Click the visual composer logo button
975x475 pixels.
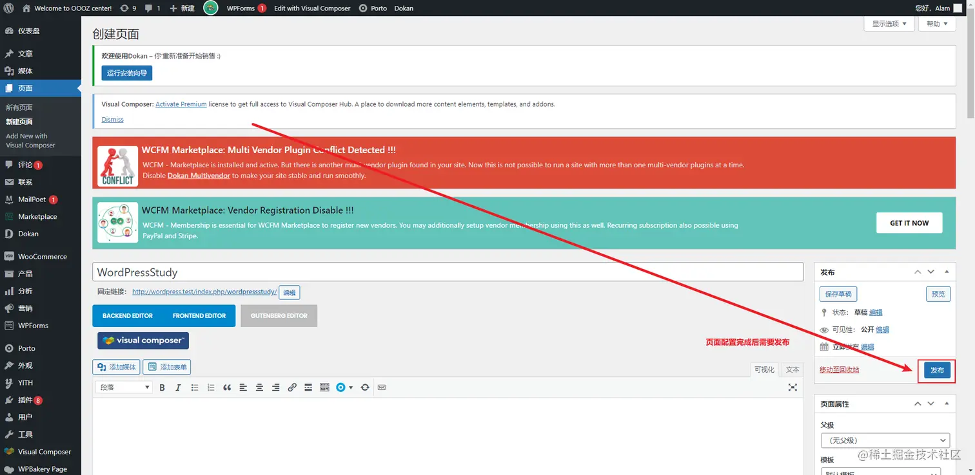click(143, 340)
